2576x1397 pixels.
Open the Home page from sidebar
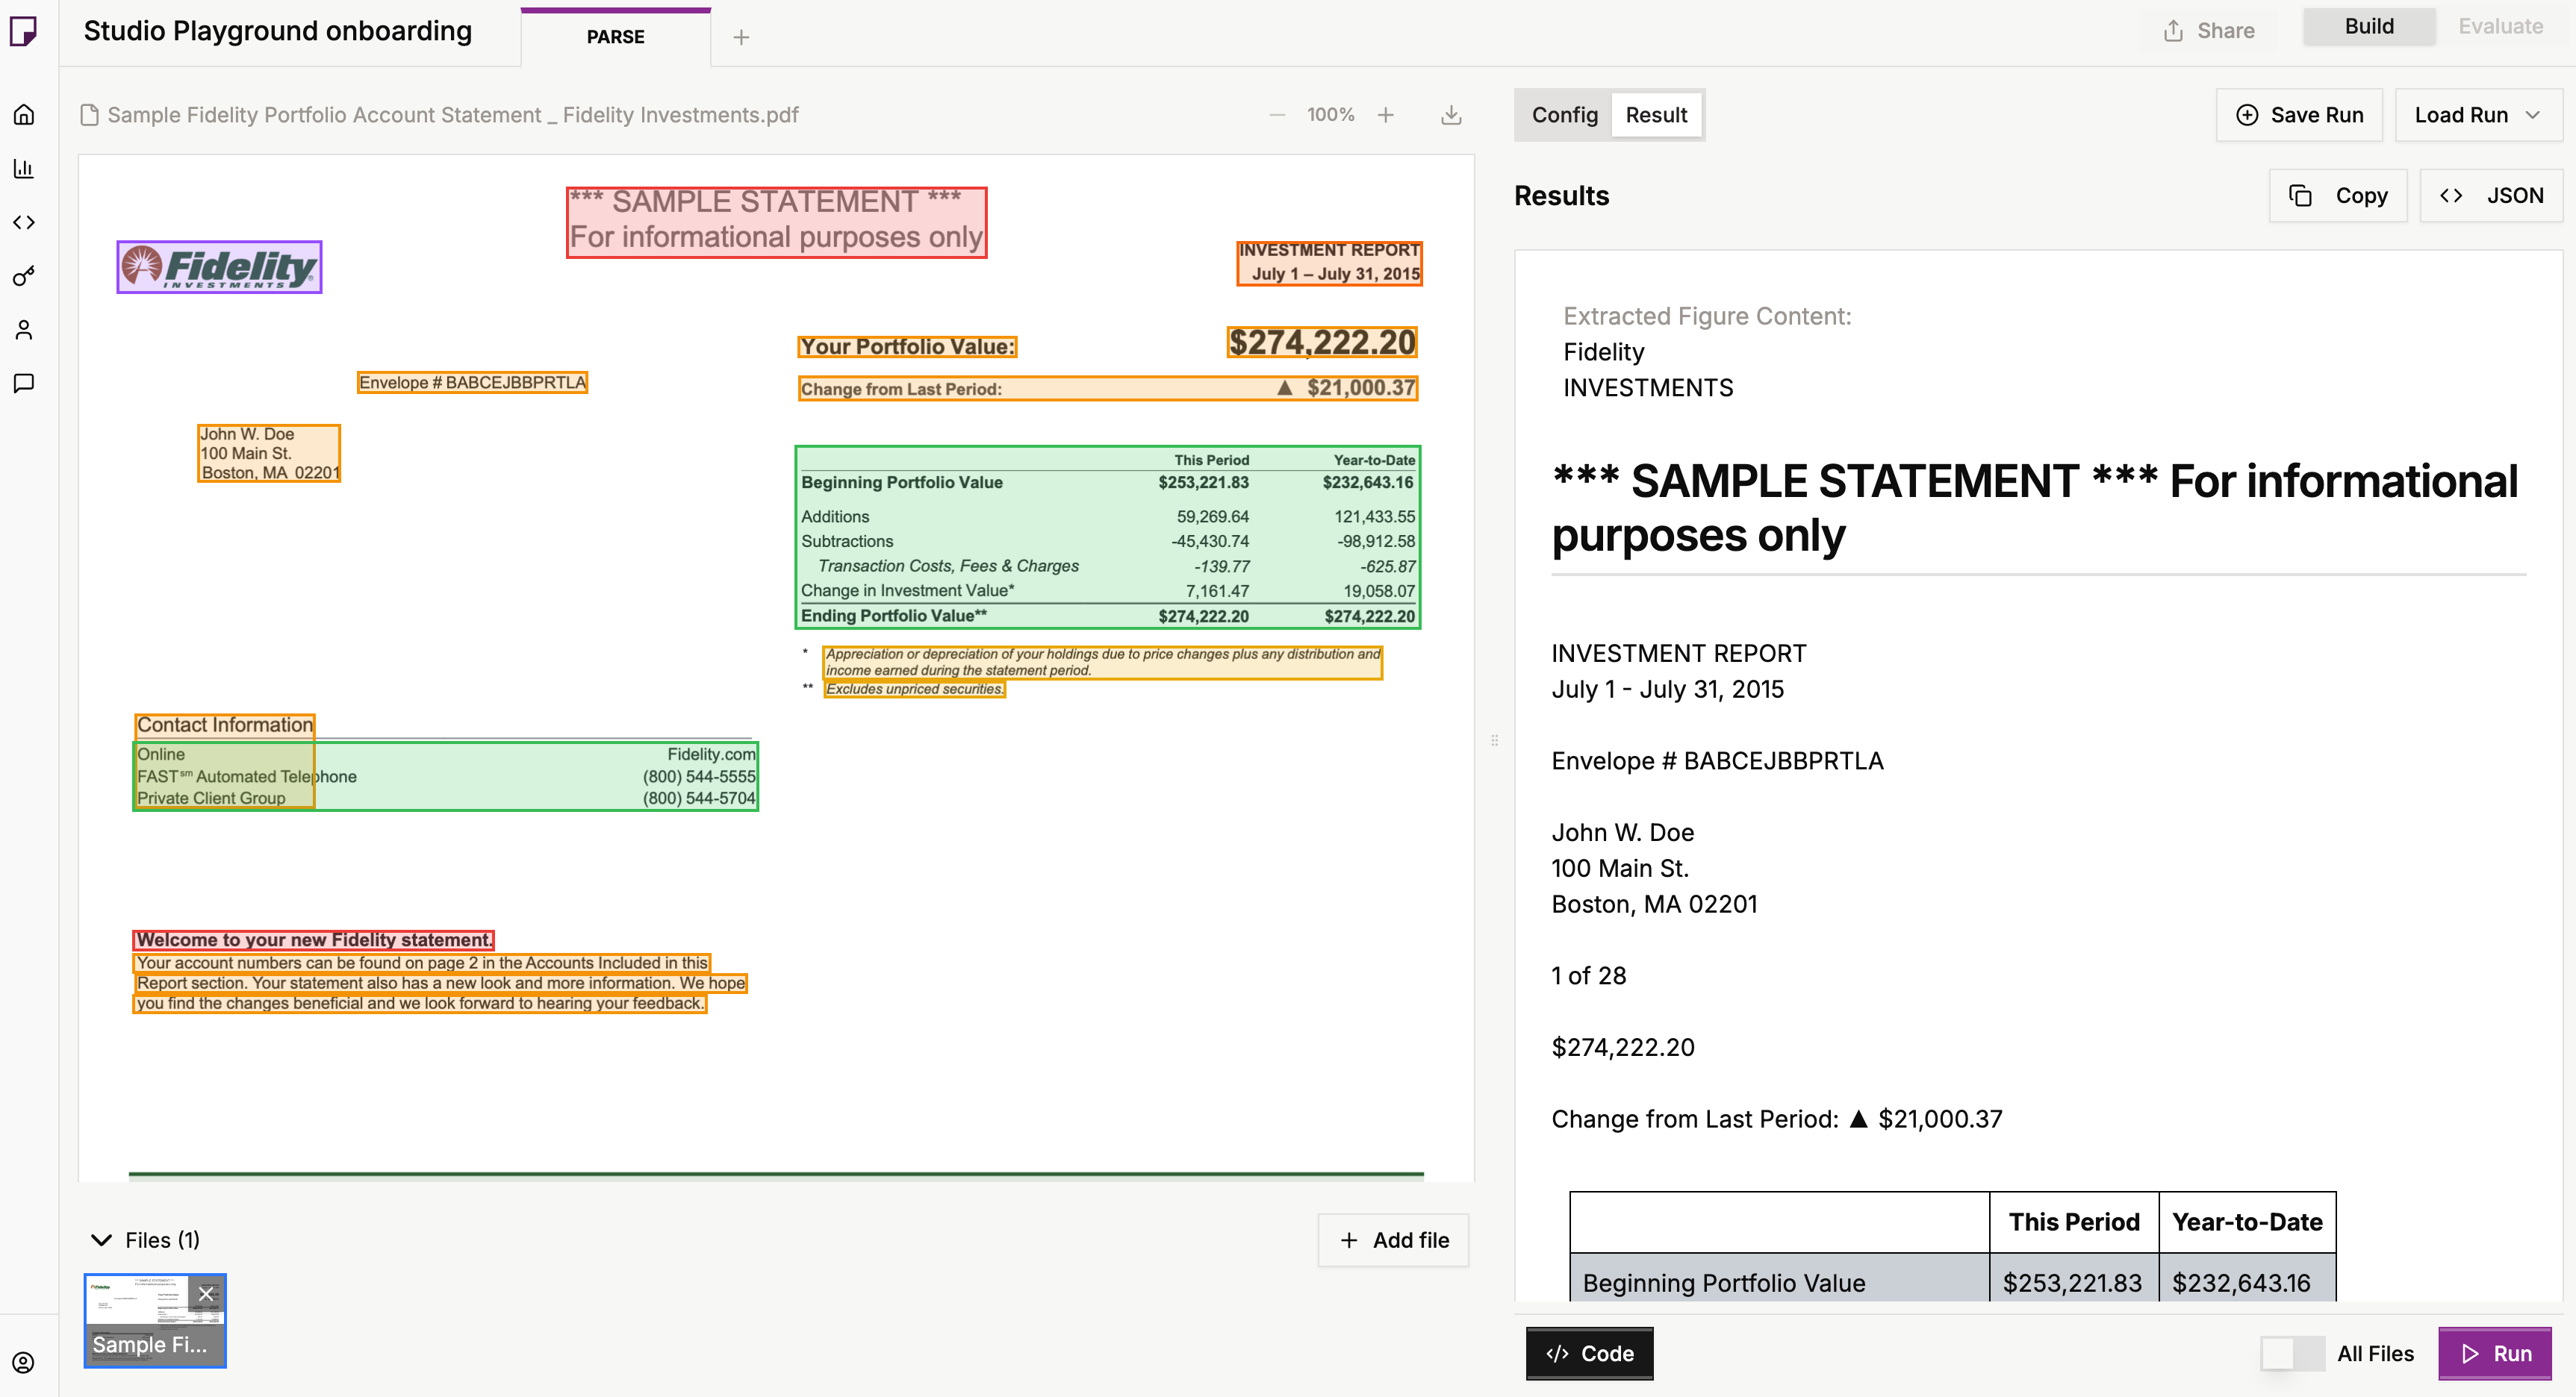pos(24,114)
